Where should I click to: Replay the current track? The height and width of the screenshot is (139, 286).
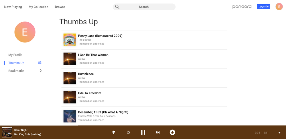(128, 132)
